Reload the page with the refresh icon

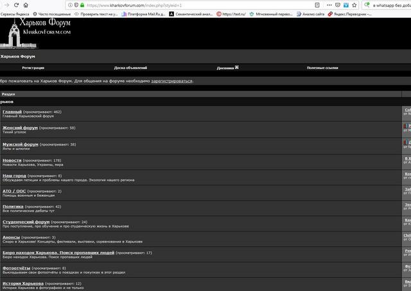(x=16, y=5)
